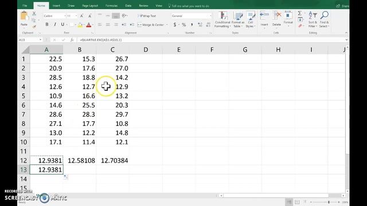Open the font size dropdown
This screenshot has height=206, width=367.
(x=76, y=16)
